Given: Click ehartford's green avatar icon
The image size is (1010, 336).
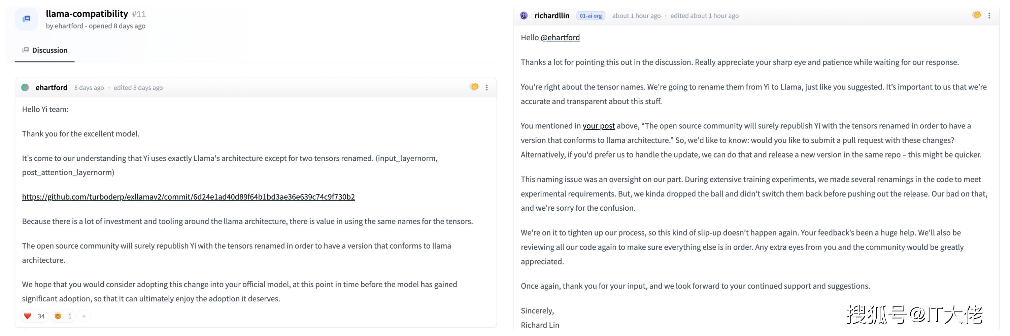Looking at the screenshot, I should [25, 88].
